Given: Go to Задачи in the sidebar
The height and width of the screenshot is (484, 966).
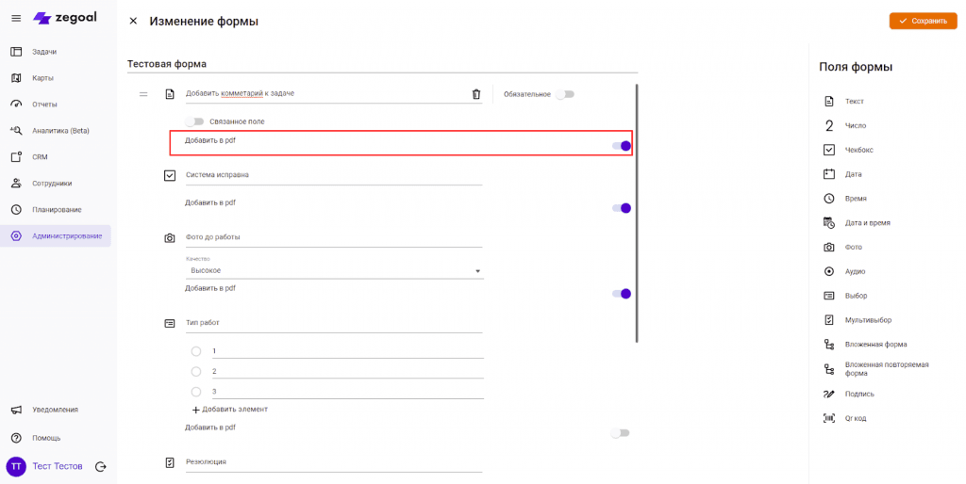Looking at the screenshot, I should point(44,51).
